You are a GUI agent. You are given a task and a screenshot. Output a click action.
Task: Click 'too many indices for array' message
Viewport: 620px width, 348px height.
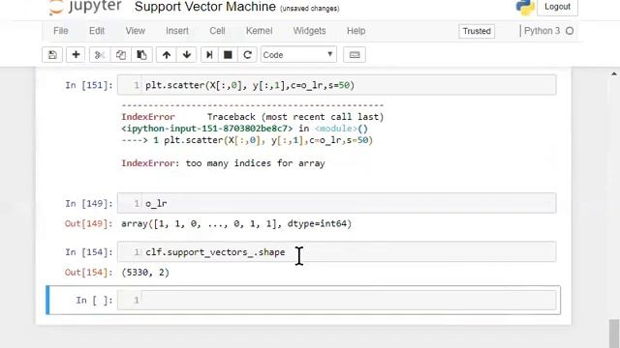click(255, 163)
